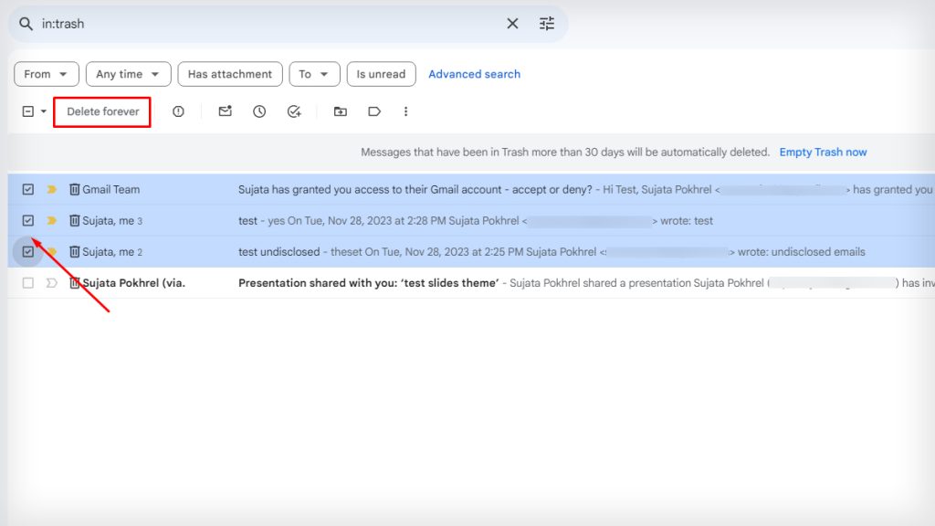
Task: Open the label icon for selected emails
Action: pos(374,110)
